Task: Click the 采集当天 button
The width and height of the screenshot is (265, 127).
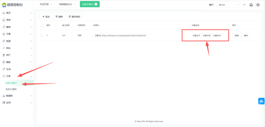Action: tap(196, 36)
